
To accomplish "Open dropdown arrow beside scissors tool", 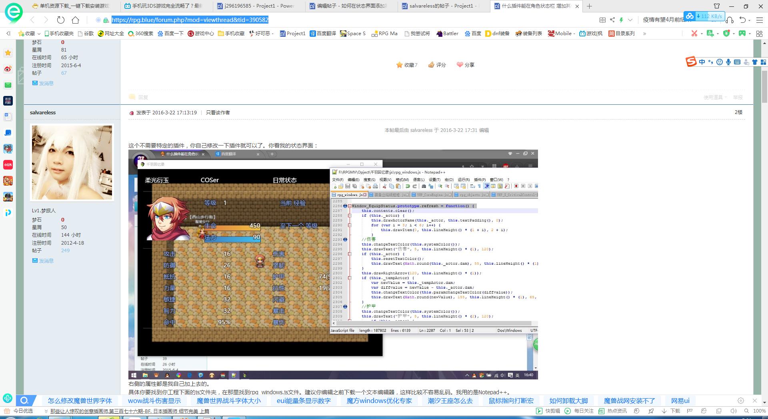I will 702,34.
